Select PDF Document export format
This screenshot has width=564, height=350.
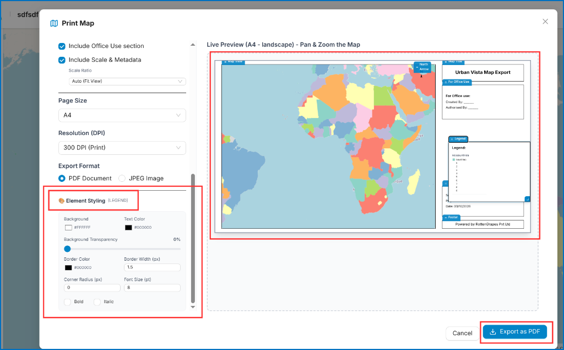pos(62,178)
